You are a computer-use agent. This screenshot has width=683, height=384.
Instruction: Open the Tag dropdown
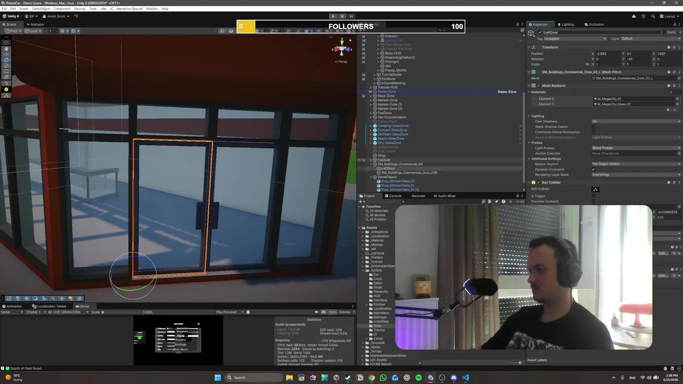point(575,39)
